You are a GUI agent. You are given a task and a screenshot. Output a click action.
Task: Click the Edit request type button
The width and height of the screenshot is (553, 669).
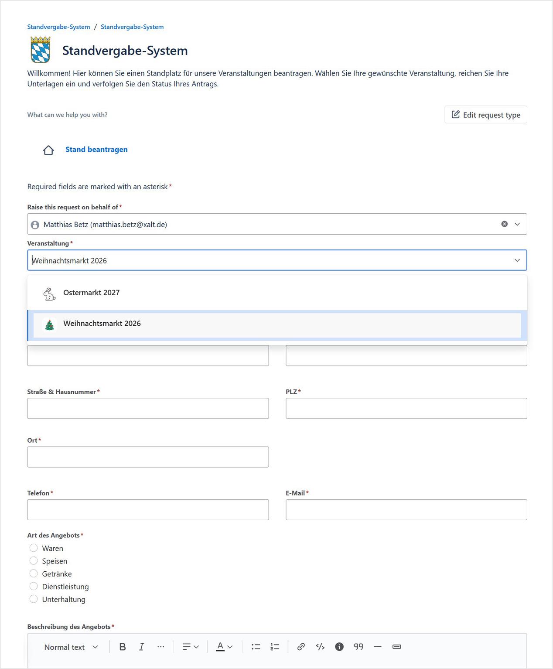pyautogui.click(x=486, y=115)
